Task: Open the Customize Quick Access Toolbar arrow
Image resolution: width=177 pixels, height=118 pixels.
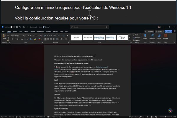Action: point(27,27)
